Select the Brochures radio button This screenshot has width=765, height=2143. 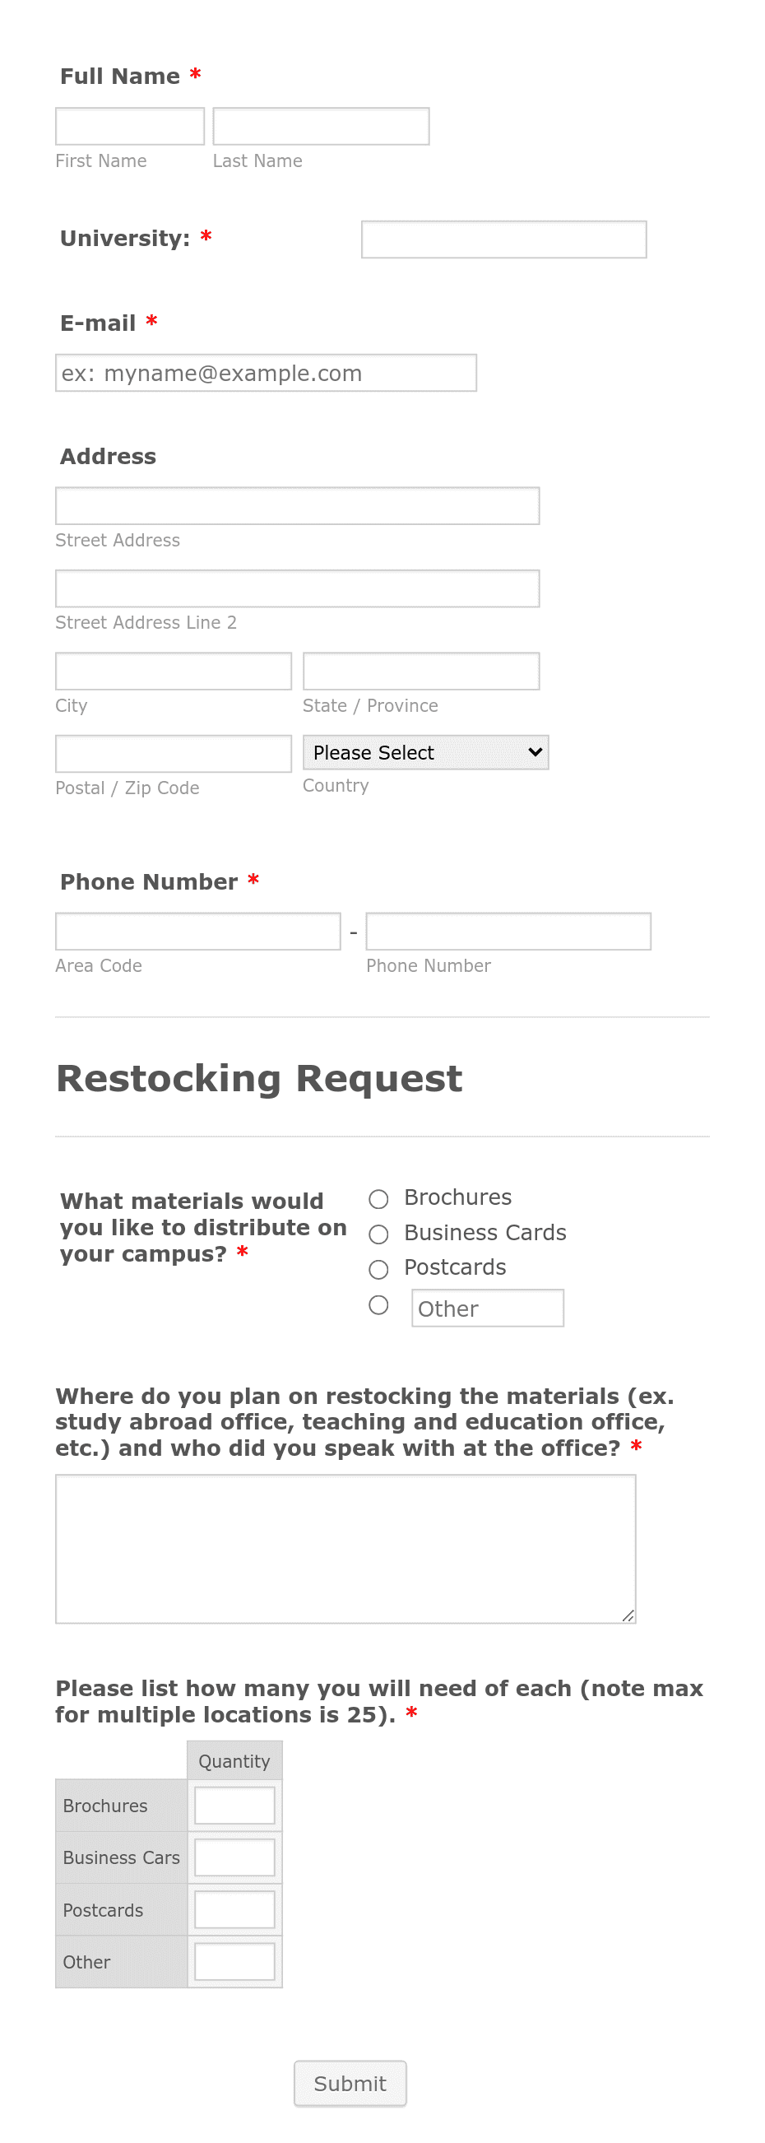(x=378, y=1200)
